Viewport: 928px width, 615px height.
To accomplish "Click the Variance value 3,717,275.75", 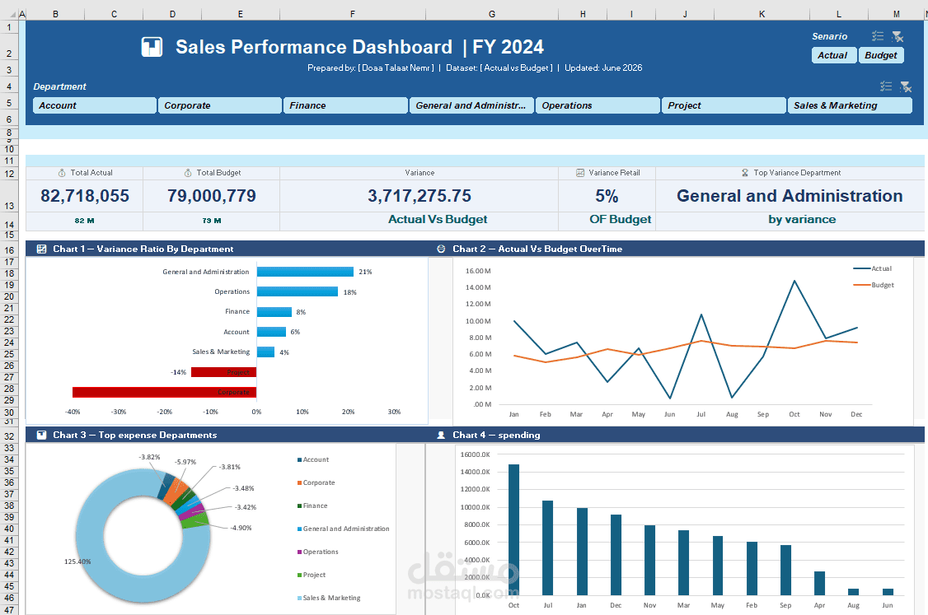I will (419, 196).
